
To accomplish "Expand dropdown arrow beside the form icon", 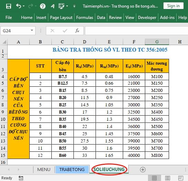I will [67, 6].
